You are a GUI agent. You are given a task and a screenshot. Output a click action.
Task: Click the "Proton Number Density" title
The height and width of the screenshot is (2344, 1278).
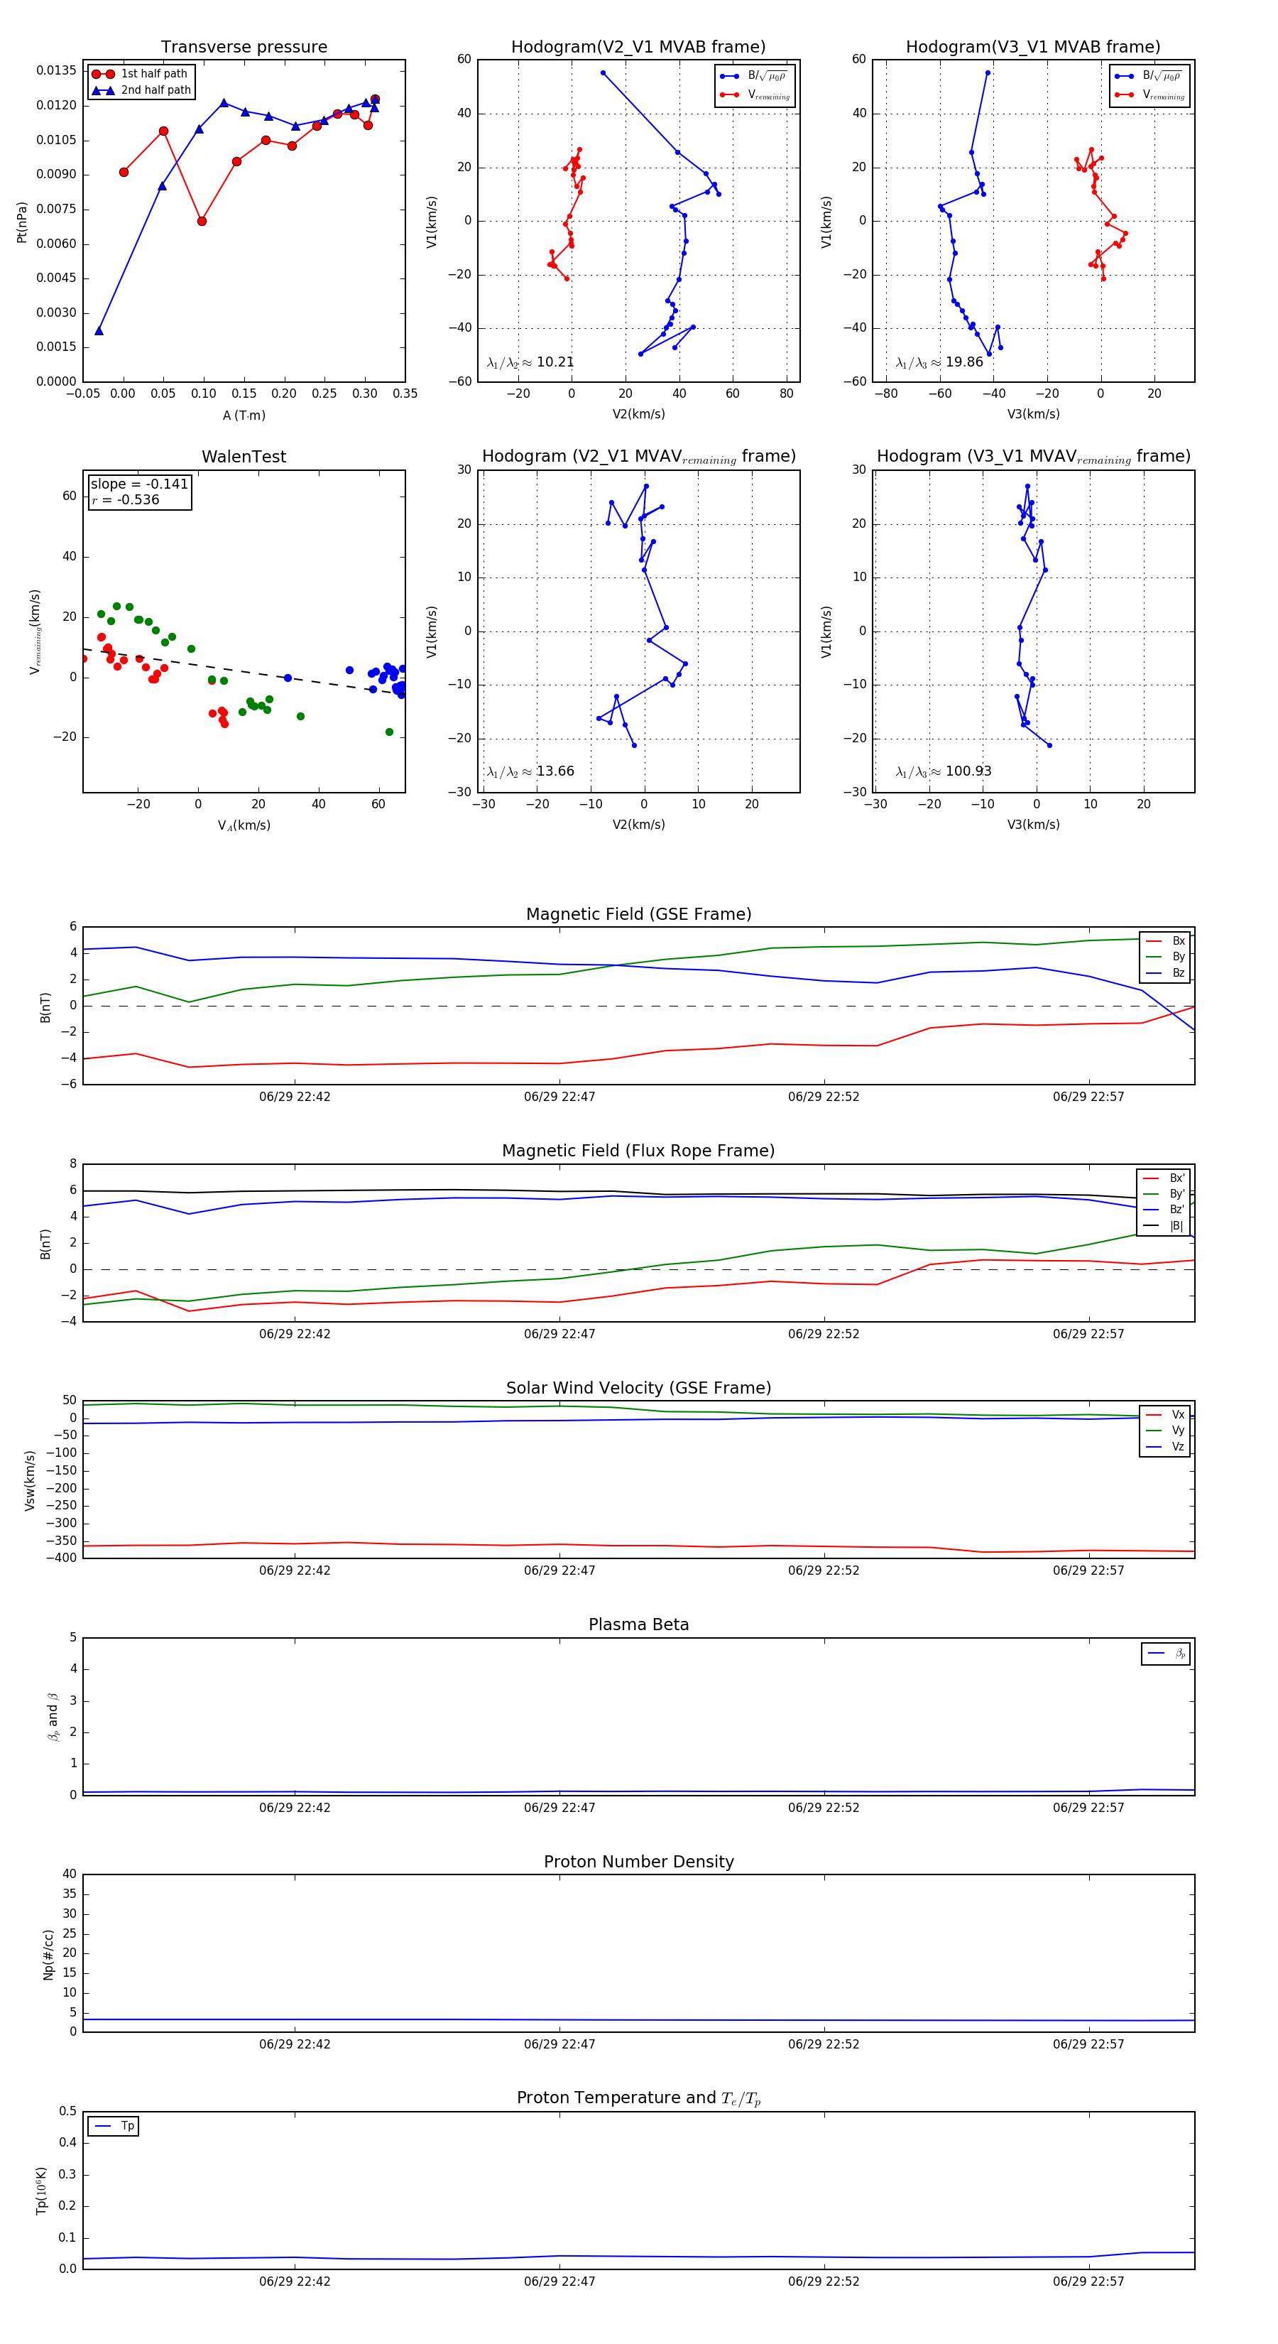click(638, 1862)
